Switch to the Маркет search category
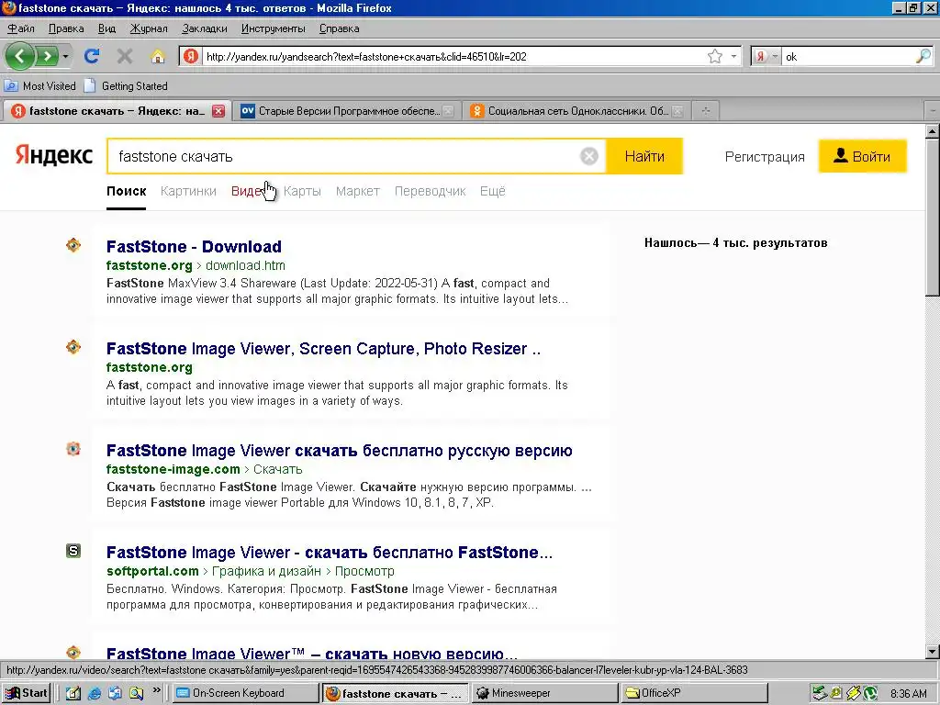Screen dimensions: 940x705 point(358,191)
